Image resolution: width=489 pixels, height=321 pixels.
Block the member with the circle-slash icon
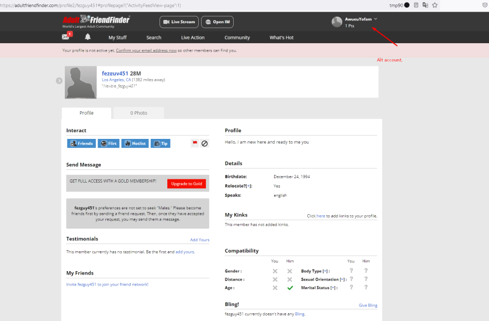(x=204, y=143)
